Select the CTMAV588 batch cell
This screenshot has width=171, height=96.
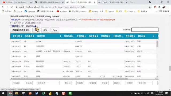click(68, 71)
